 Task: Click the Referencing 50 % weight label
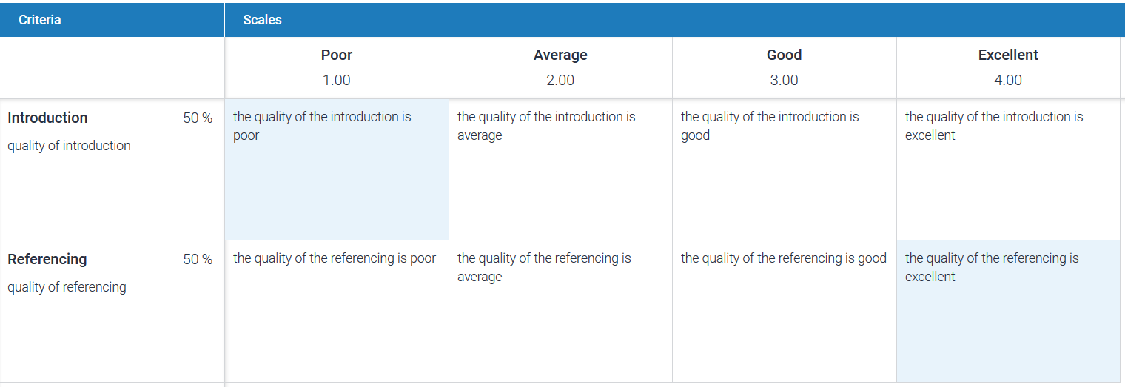198,260
